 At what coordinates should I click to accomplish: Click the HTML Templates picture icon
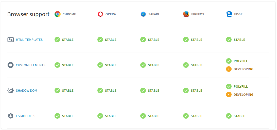pos(11,40)
